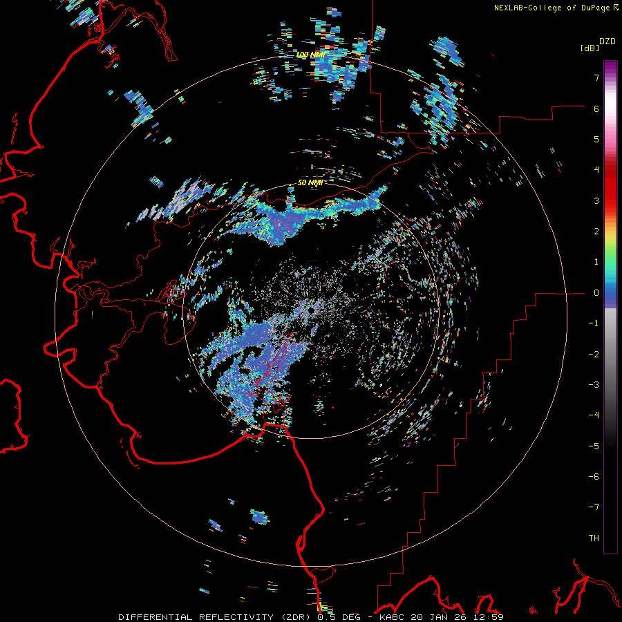Viewport: 622px width, 622px height.
Task: Select the 7 value on the scale
Action: [x=596, y=77]
